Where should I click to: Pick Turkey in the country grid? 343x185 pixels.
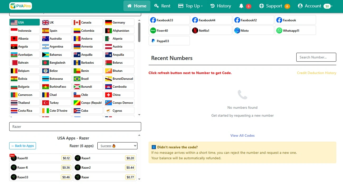click(x=56, y=103)
